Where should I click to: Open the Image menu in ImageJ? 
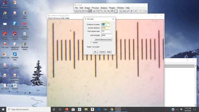pyautogui.click(x=87, y=8)
